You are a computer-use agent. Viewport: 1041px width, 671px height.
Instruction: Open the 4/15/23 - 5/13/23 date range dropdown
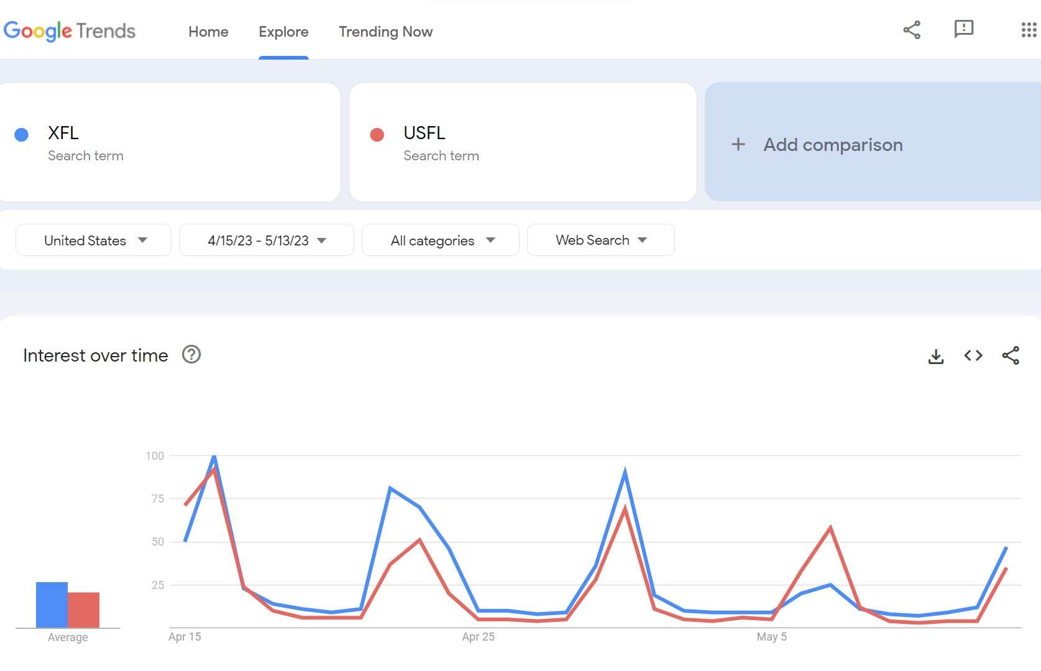[267, 240]
